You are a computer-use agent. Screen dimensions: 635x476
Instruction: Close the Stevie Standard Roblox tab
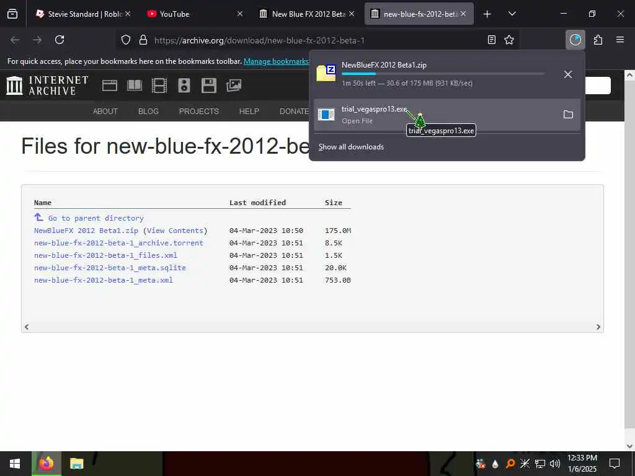coord(128,14)
